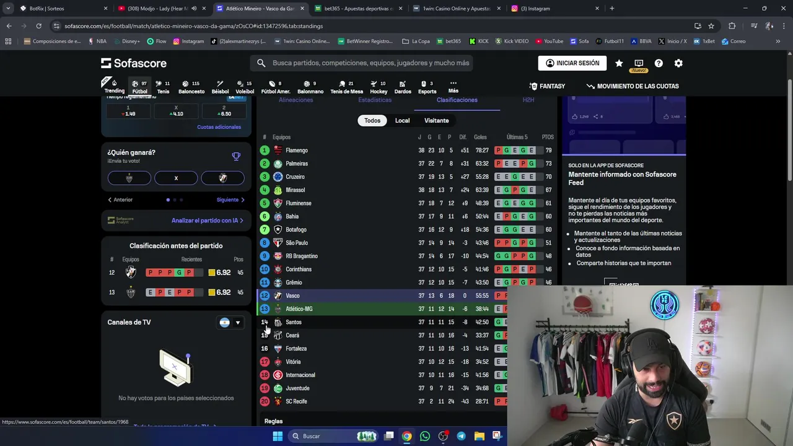Switch to Estadísticas tab
Viewport: 793px width, 446px height.
coord(375,100)
